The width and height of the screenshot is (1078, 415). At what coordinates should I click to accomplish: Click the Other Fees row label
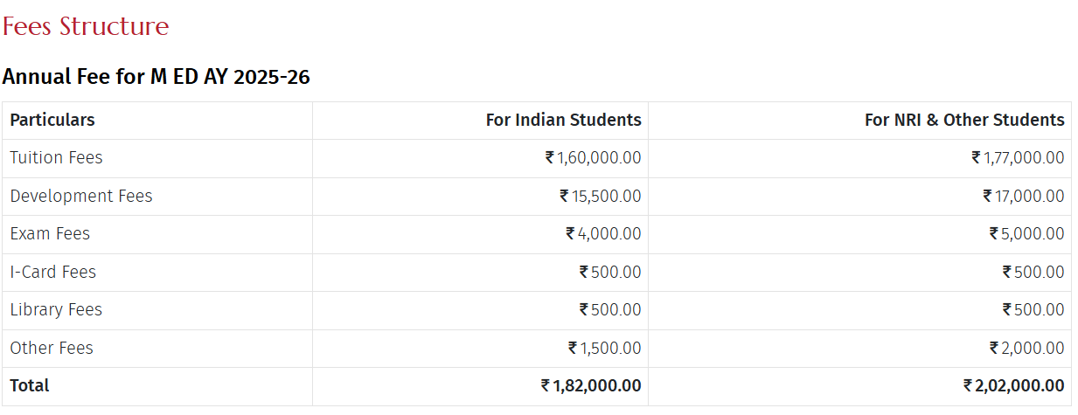coord(52,348)
